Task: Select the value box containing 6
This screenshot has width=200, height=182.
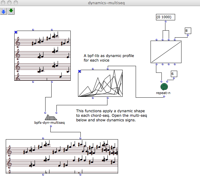Action: coord(174,74)
